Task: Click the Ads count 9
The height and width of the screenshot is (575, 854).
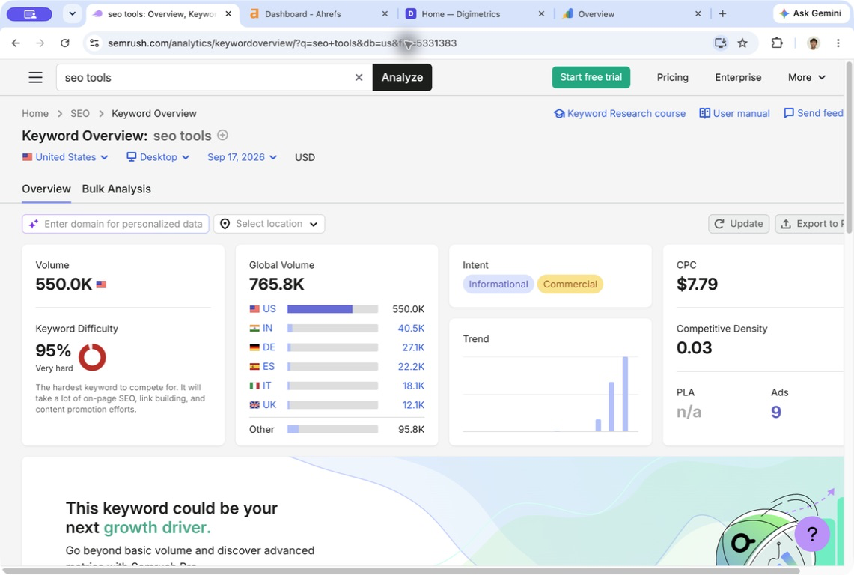Action: pos(776,412)
